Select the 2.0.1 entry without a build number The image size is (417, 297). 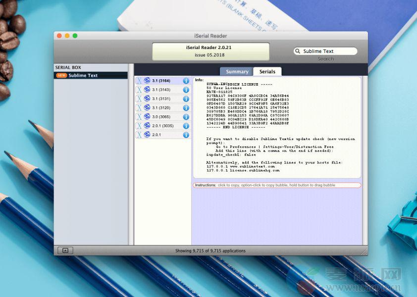[157, 135]
